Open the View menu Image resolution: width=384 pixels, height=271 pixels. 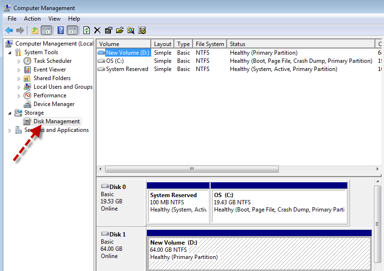pyautogui.click(x=54, y=19)
